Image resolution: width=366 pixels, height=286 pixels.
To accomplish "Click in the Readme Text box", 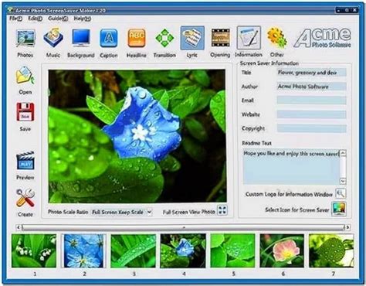I will [x=291, y=167].
